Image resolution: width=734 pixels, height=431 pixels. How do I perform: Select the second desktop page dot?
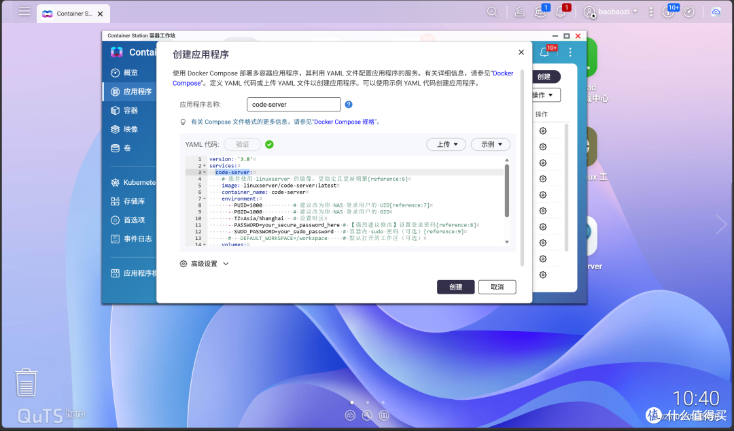click(368, 402)
